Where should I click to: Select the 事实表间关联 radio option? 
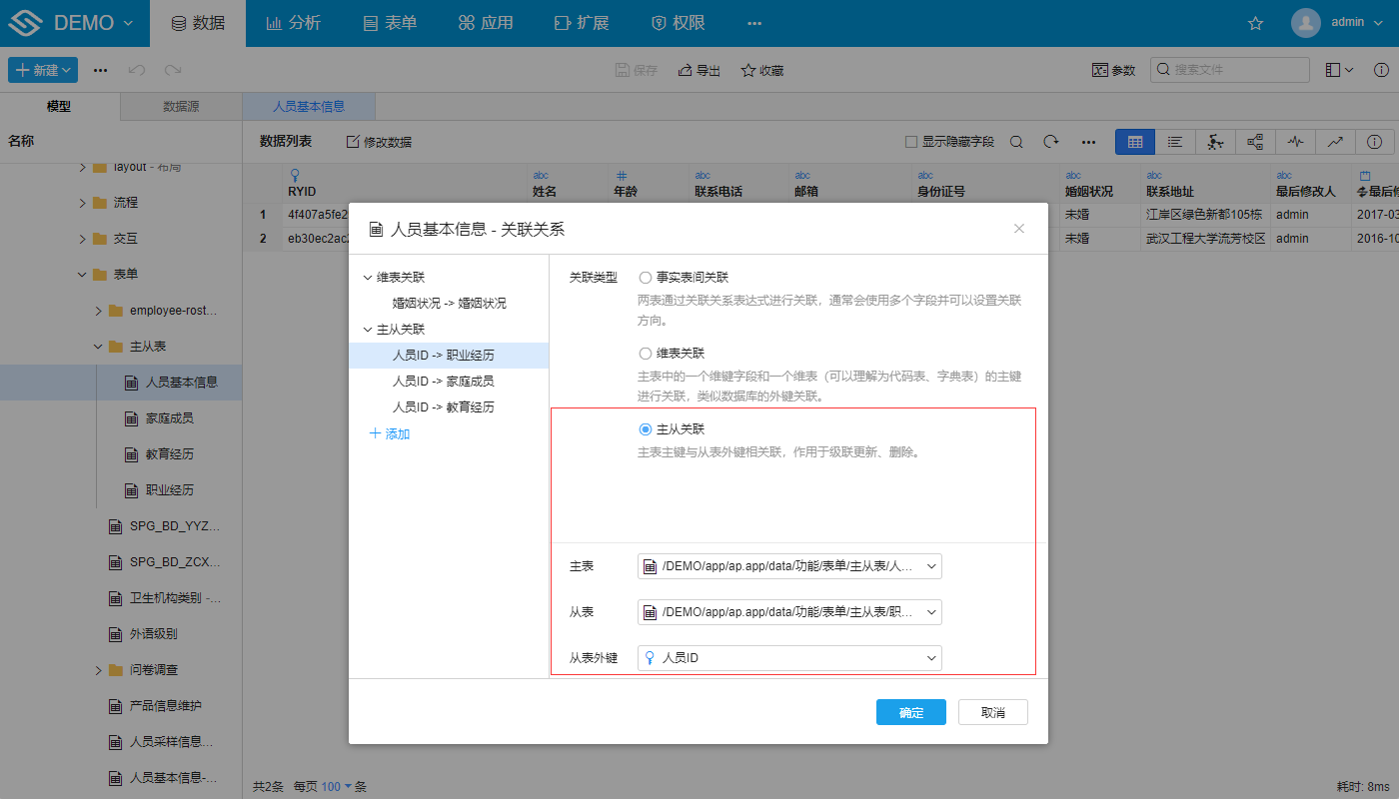coord(646,278)
